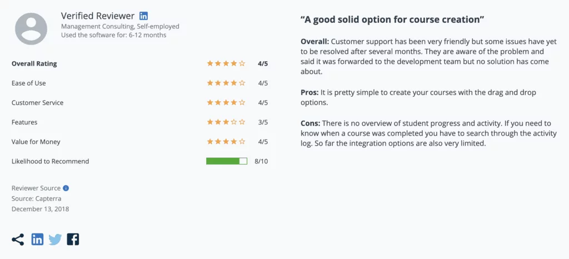
Task: Click the share icon
Action: pos(18,240)
